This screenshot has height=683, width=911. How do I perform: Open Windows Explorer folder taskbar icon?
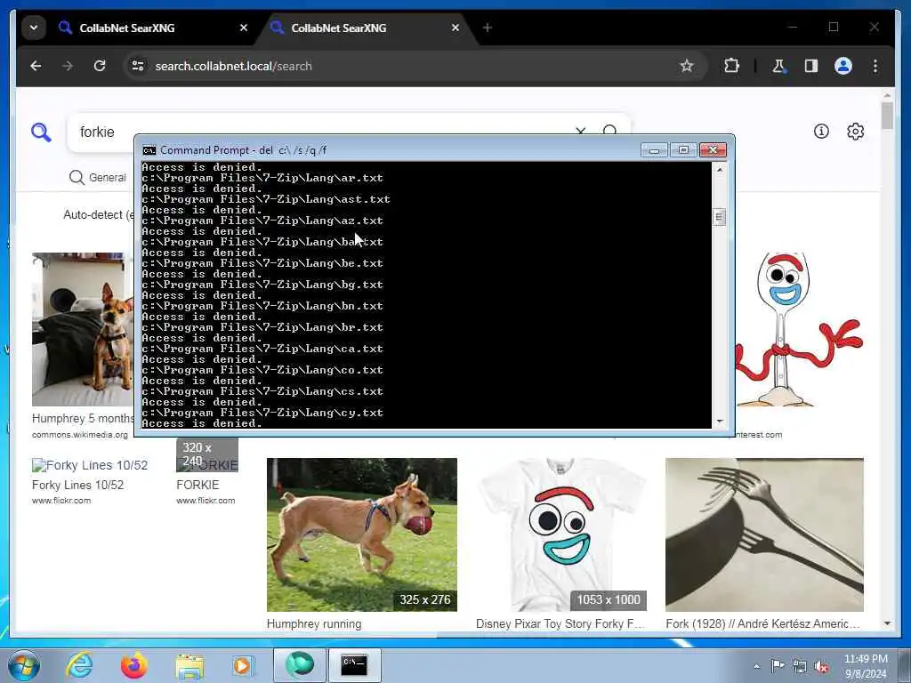189,666
